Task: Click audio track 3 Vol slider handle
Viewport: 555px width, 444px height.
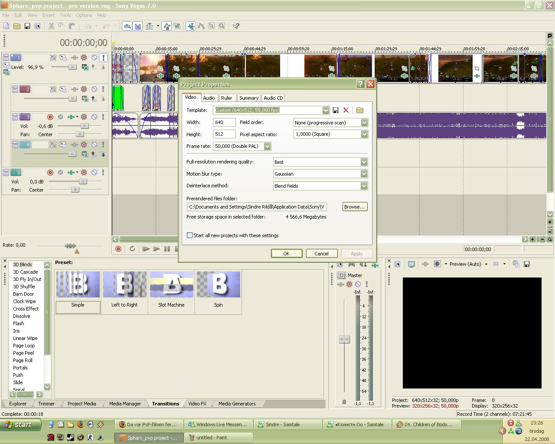Action: (x=85, y=126)
